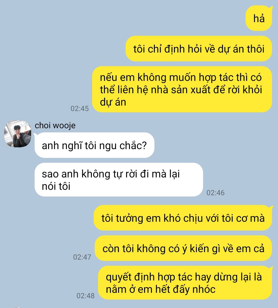
Task: Tap the sender name choi wooje
Action: coord(55,125)
